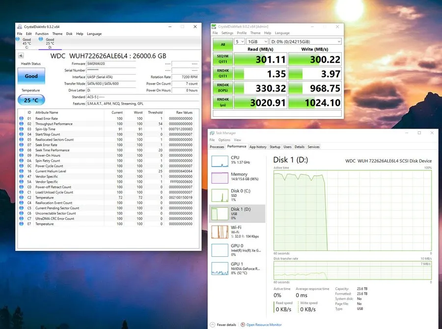The height and width of the screenshot is (329, 442).
Task: Open the Function menu in CrystalDiskInfo
Action: click(x=42, y=33)
